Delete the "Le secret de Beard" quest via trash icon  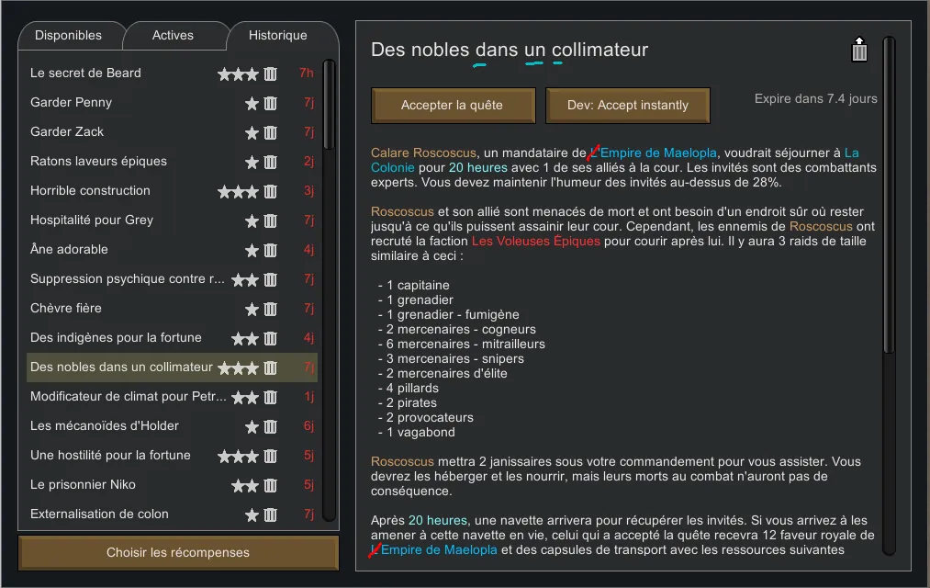[271, 73]
